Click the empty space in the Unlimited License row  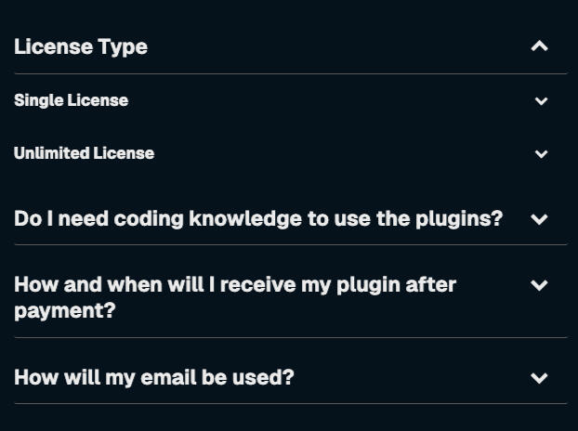tap(344, 153)
